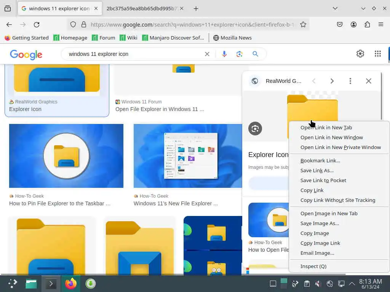Switch to the windows 11 explorer icon tab
Viewport: 390px width, 292px height.
[x=59, y=9]
